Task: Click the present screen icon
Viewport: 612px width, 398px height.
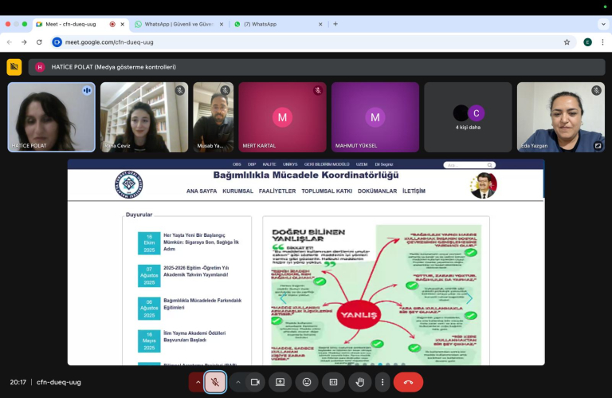Action: pos(280,382)
